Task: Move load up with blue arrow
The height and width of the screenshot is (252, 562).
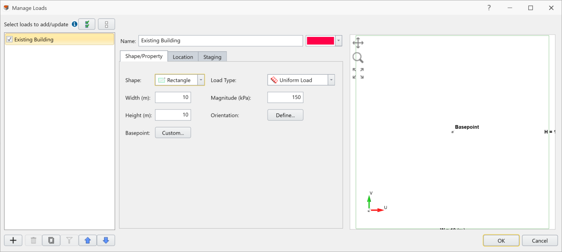Action: (x=88, y=240)
